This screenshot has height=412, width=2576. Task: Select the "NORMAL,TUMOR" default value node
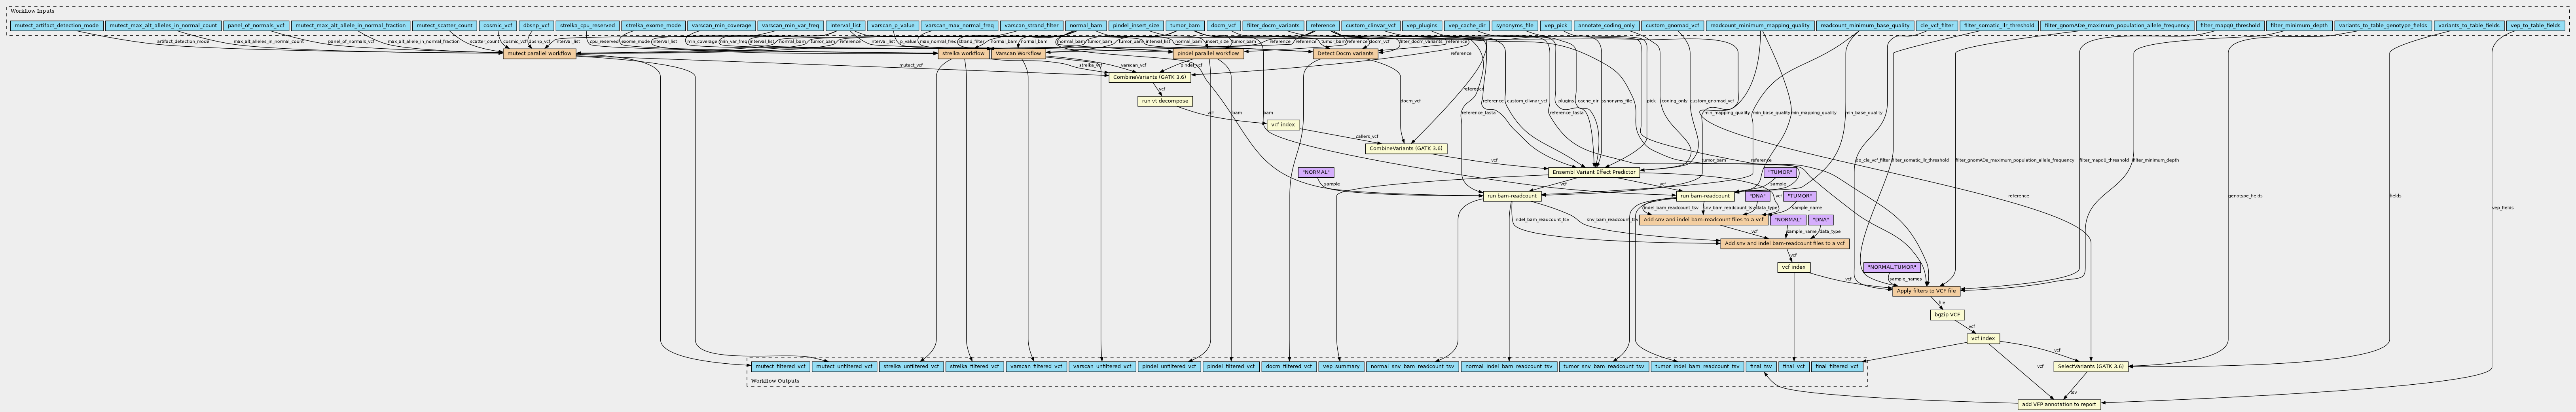tap(1892, 267)
